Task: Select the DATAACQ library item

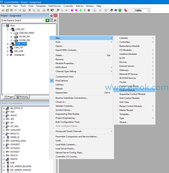Action: (x=15, y=148)
